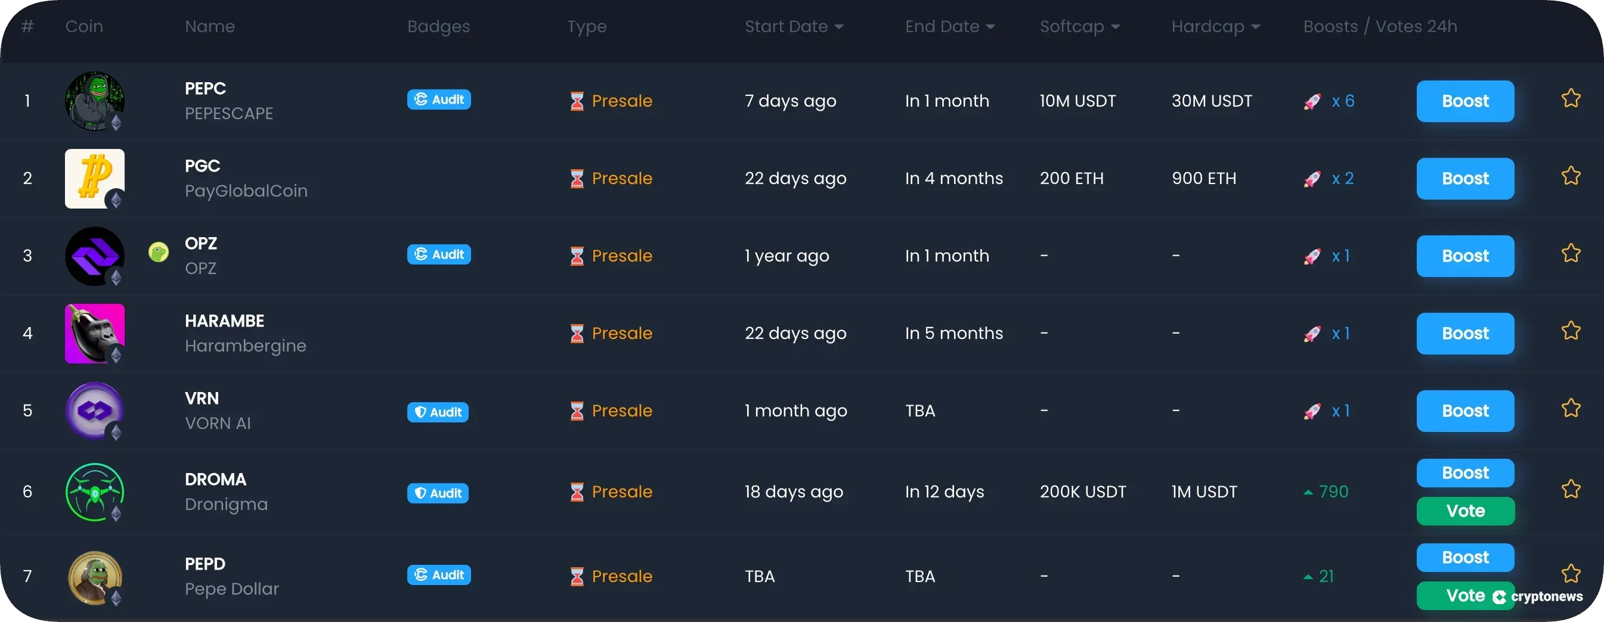Boost the PEPC presale
This screenshot has height=622, width=1604.
point(1465,101)
